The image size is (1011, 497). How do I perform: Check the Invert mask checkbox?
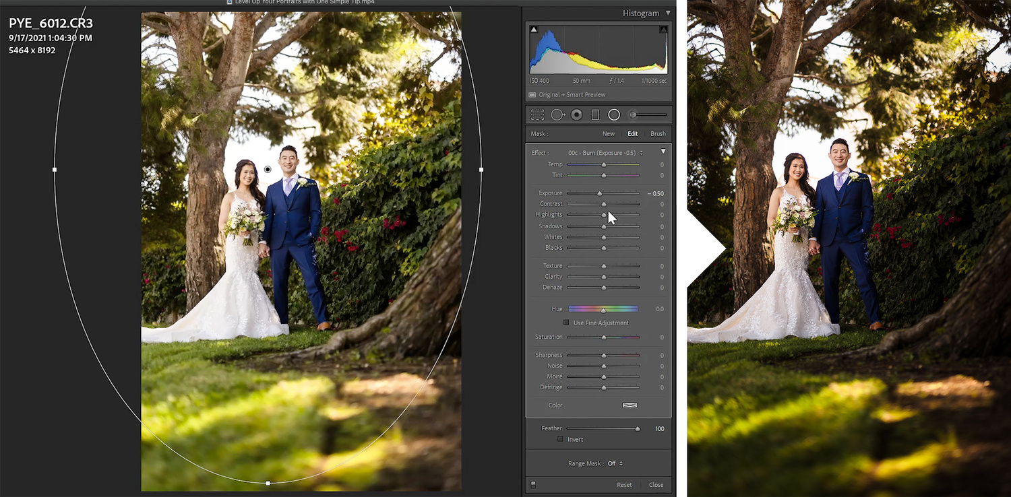click(560, 439)
